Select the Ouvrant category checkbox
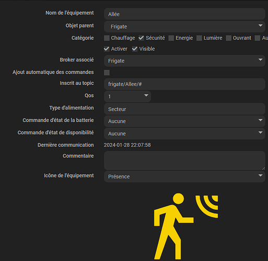Viewport: 268px width, 261px height. tap(228, 38)
